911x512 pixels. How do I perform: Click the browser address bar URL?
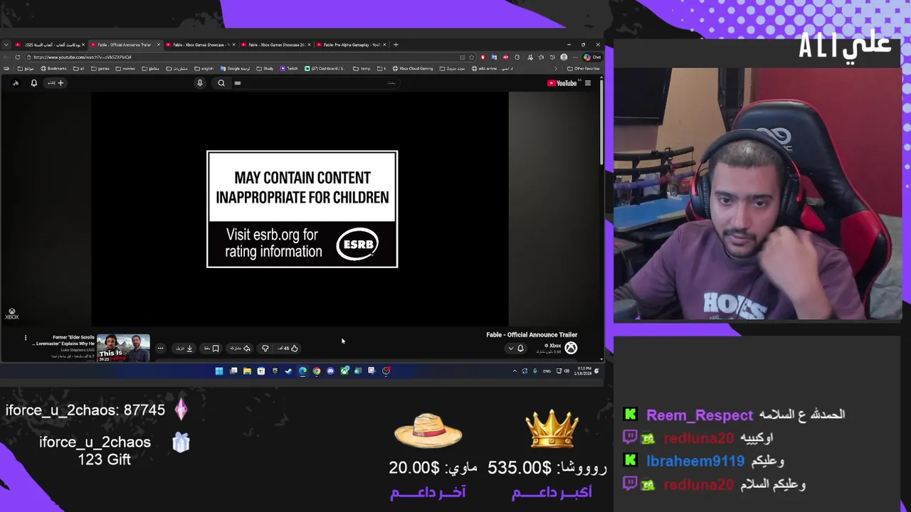coord(82,57)
